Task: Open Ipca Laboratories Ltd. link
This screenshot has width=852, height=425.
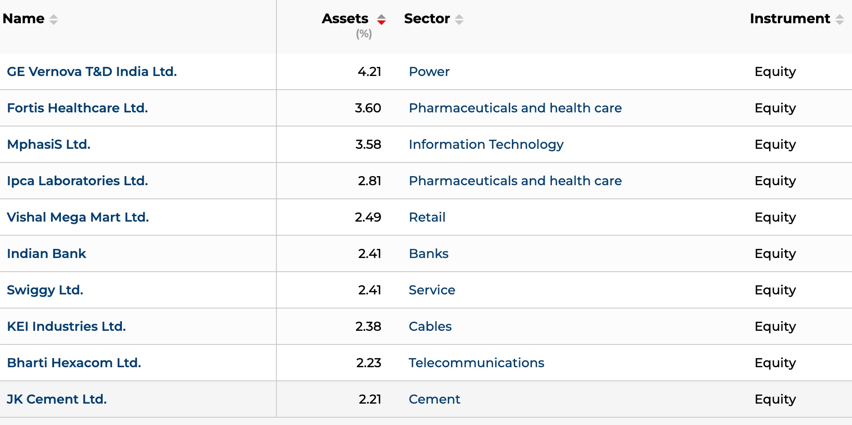Action: coord(77,181)
